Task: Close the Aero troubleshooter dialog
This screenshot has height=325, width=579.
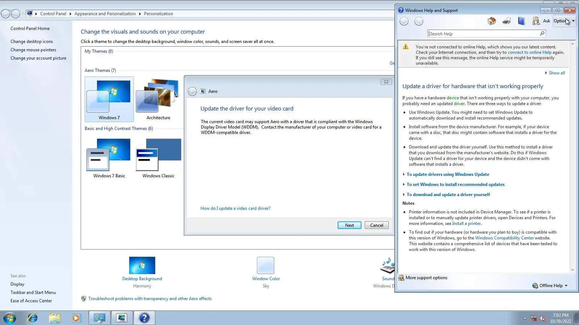Action: click(x=386, y=82)
